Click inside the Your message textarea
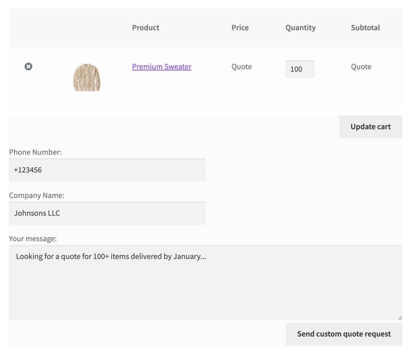Screen dimensions: 412x357 click(206, 283)
